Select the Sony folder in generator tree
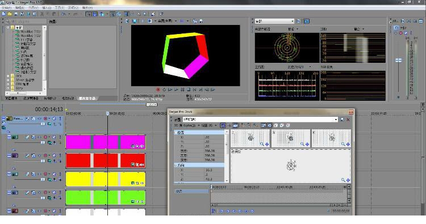 point(19,88)
